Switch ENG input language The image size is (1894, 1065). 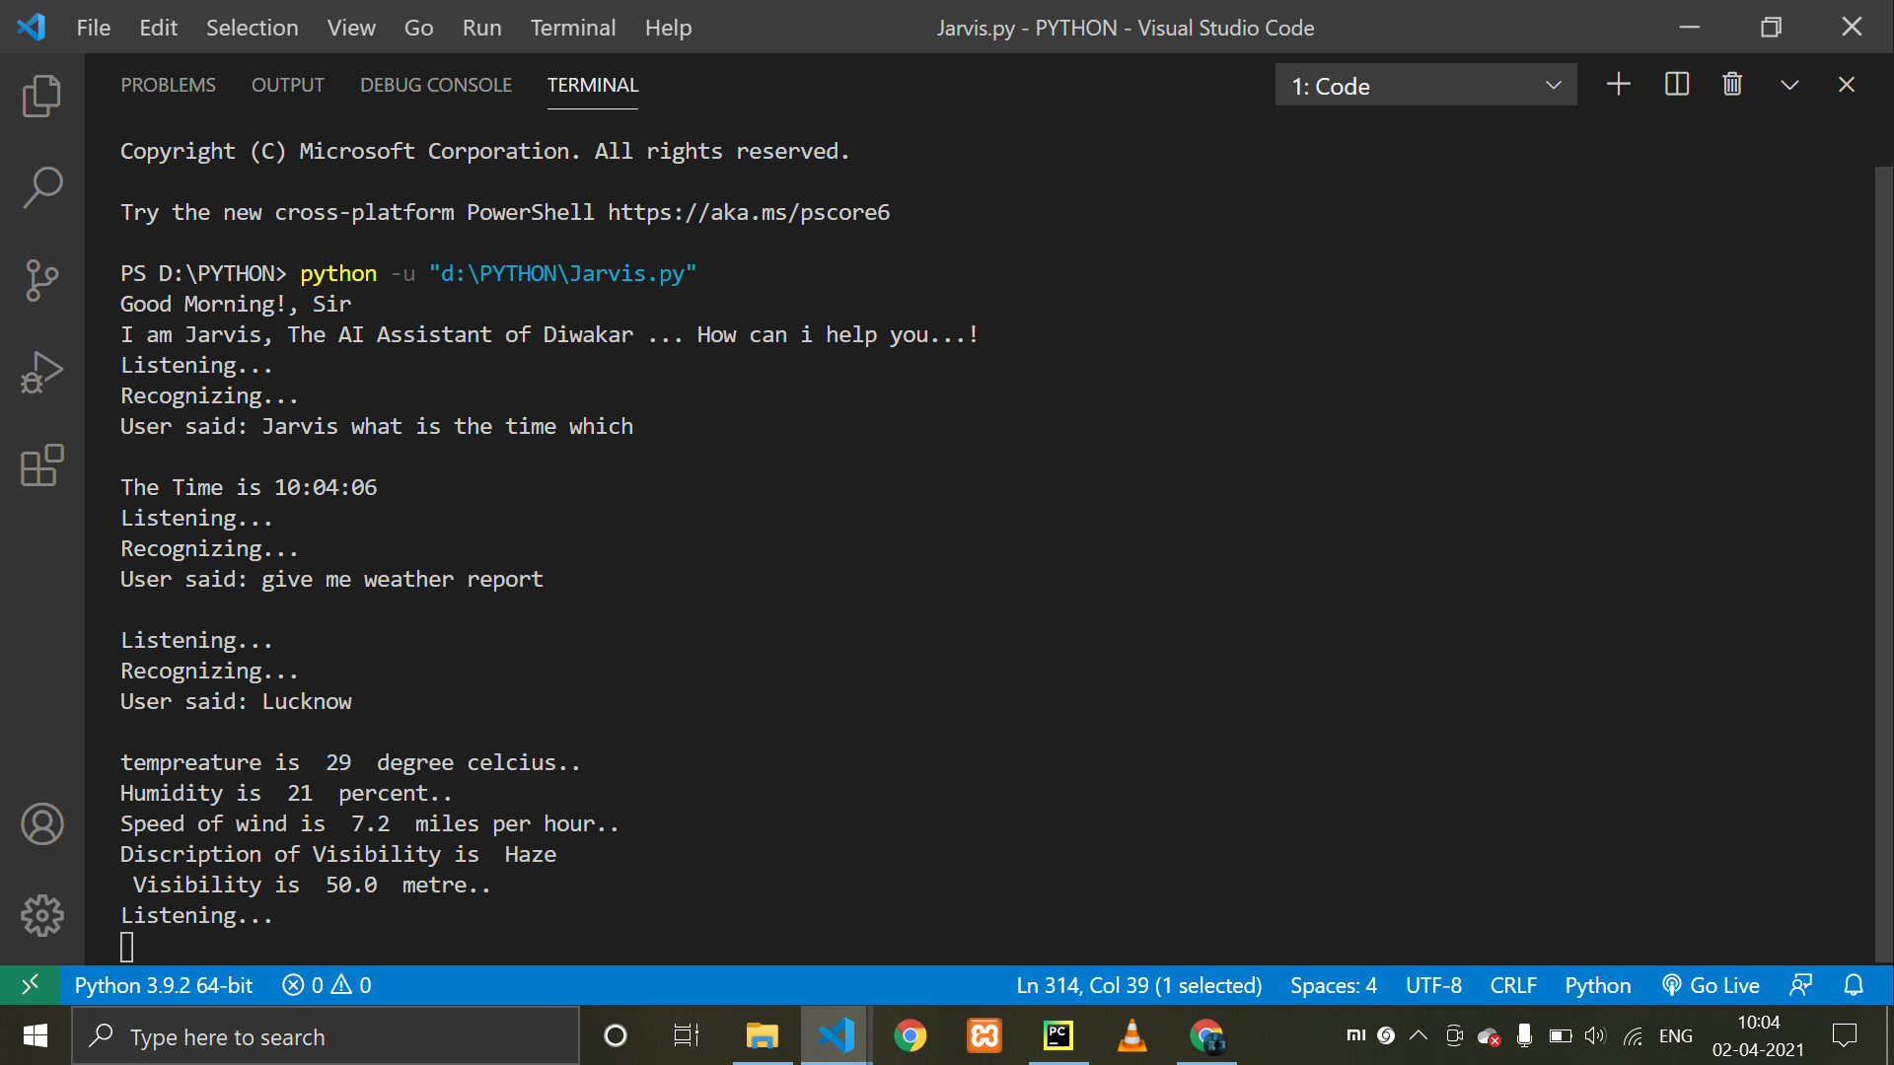[x=1675, y=1035]
